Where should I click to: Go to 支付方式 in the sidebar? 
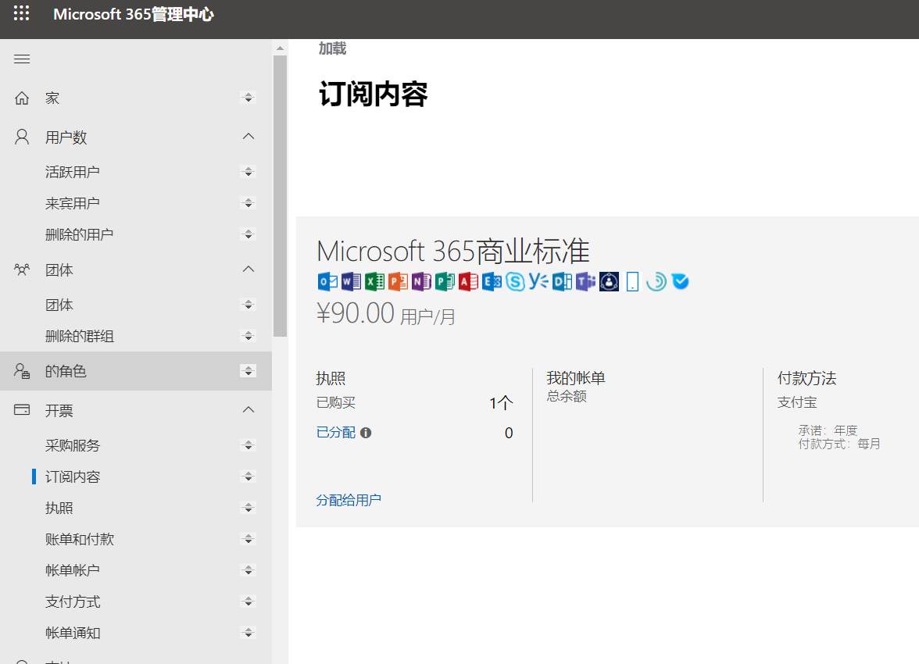pos(73,602)
